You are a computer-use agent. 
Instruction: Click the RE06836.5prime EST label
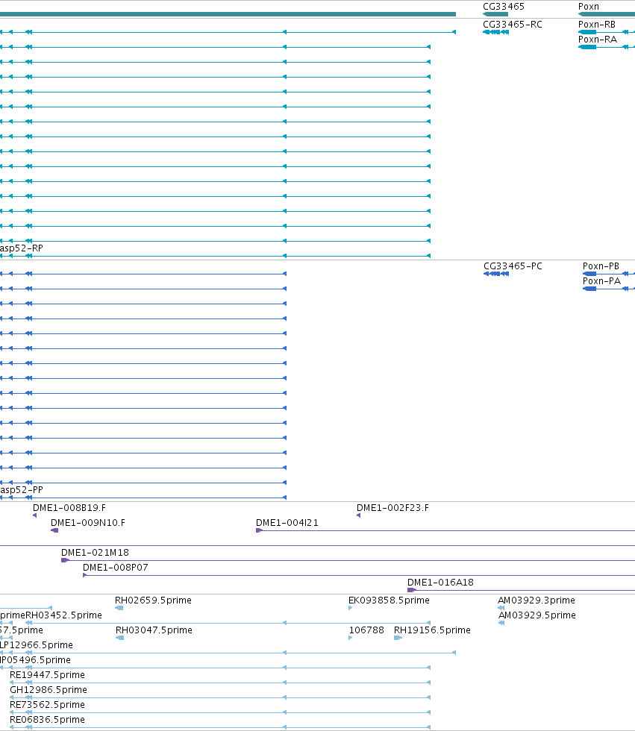pos(47,719)
